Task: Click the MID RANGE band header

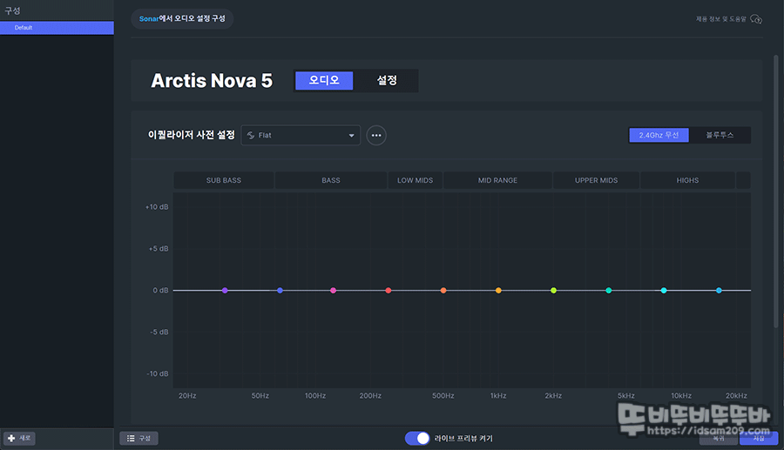Action: tap(497, 180)
